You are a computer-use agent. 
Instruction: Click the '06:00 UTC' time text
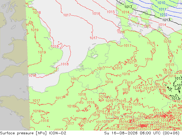(150, 133)
